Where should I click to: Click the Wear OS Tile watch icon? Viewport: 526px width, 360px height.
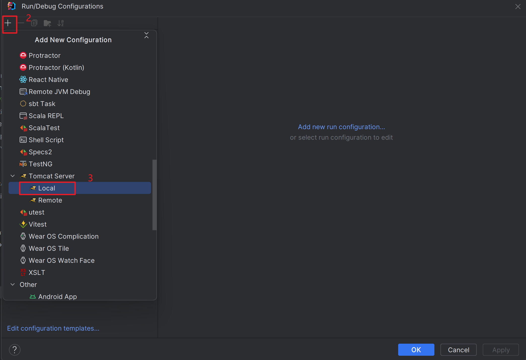pos(23,248)
